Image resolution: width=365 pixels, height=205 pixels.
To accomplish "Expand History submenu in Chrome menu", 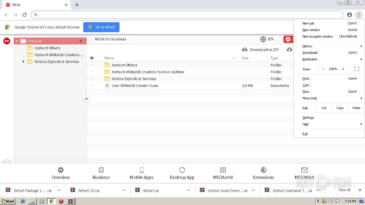I will pos(329,46).
